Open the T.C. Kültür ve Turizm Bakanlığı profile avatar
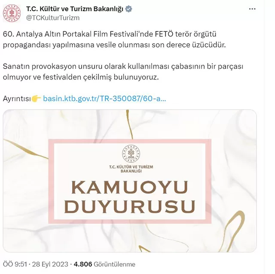Image resolution: width=275 pixels, height=274 pixels. pyautogui.click(x=12, y=13)
